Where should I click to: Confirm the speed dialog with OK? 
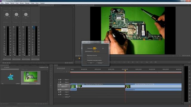coord(91,63)
